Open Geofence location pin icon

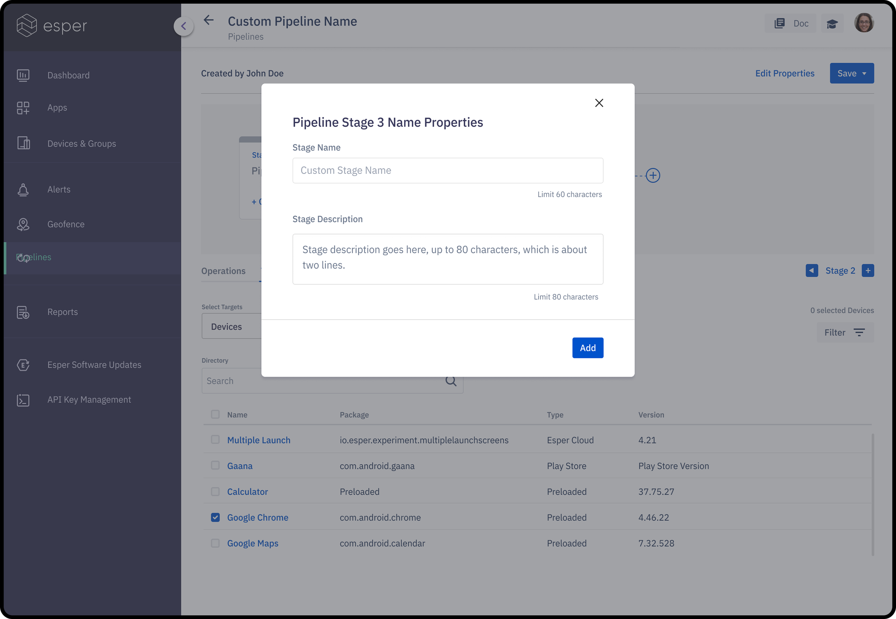23,225
